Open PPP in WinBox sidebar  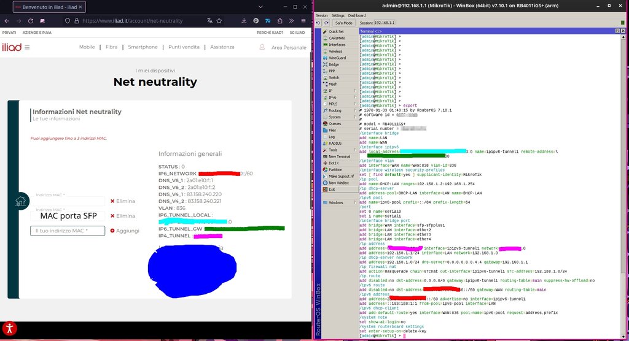click(x=332, y=71)
